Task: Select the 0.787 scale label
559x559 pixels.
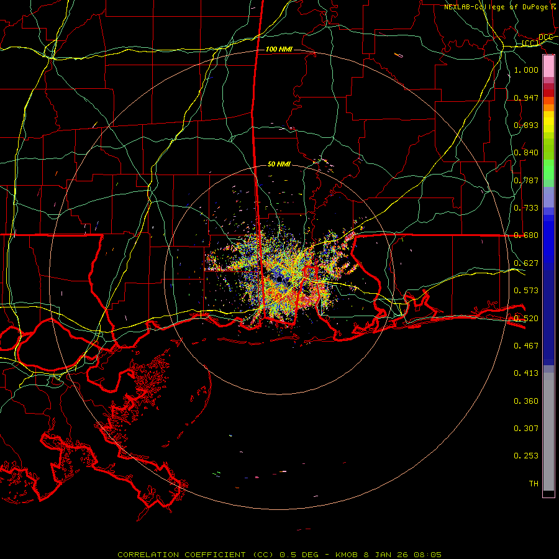Action: pyautogui.click(x=526, y=180)
